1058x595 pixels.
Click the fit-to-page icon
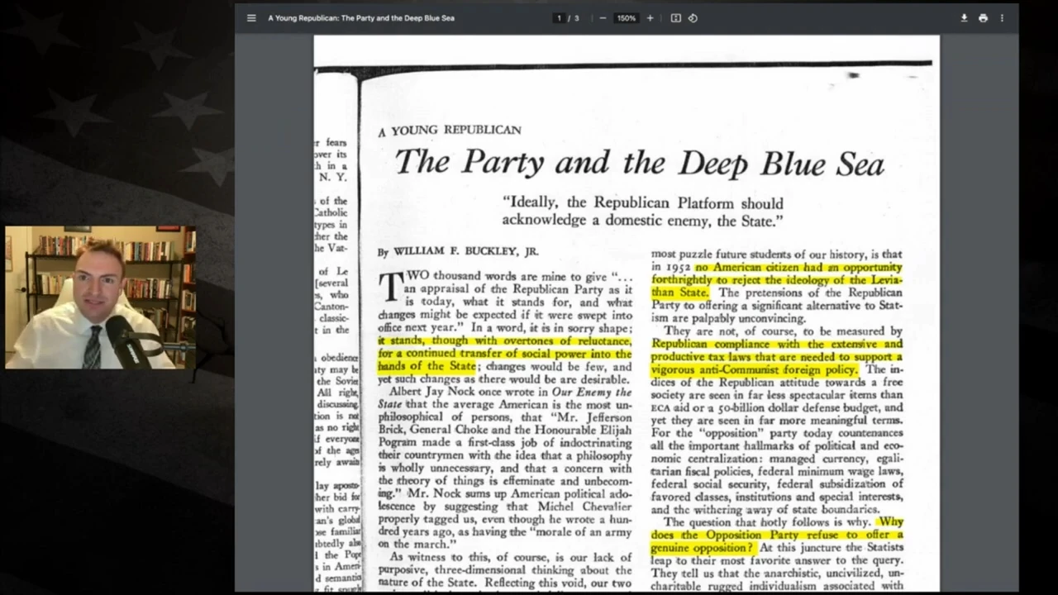675,18
